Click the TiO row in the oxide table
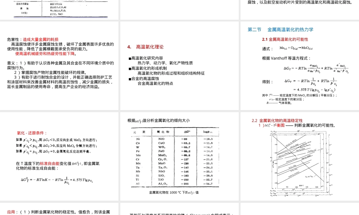359x215 pixels. (175, 180)
